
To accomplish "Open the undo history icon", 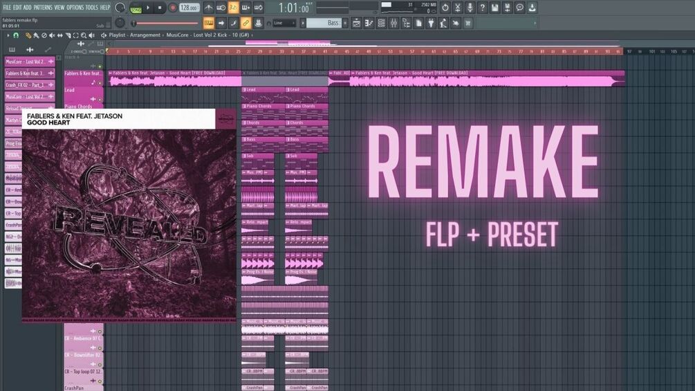I will 445,8.
